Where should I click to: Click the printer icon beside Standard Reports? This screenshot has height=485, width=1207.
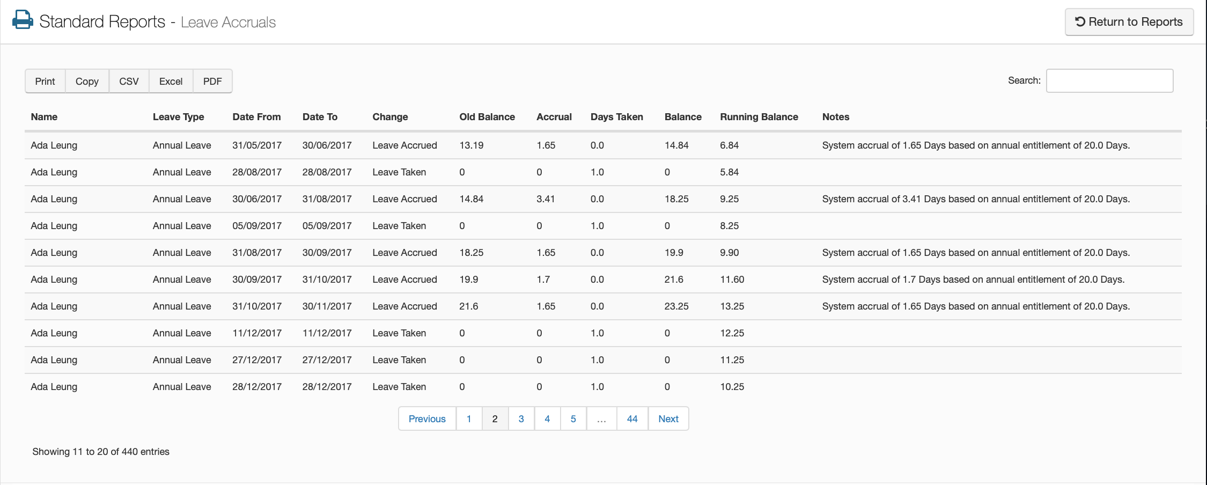pyautogui.click(x=22, y=20)
